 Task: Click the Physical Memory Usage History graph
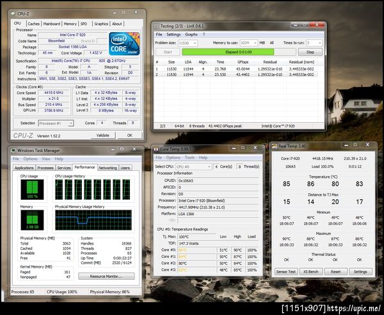pyautogui.click(x=93, y=220)
